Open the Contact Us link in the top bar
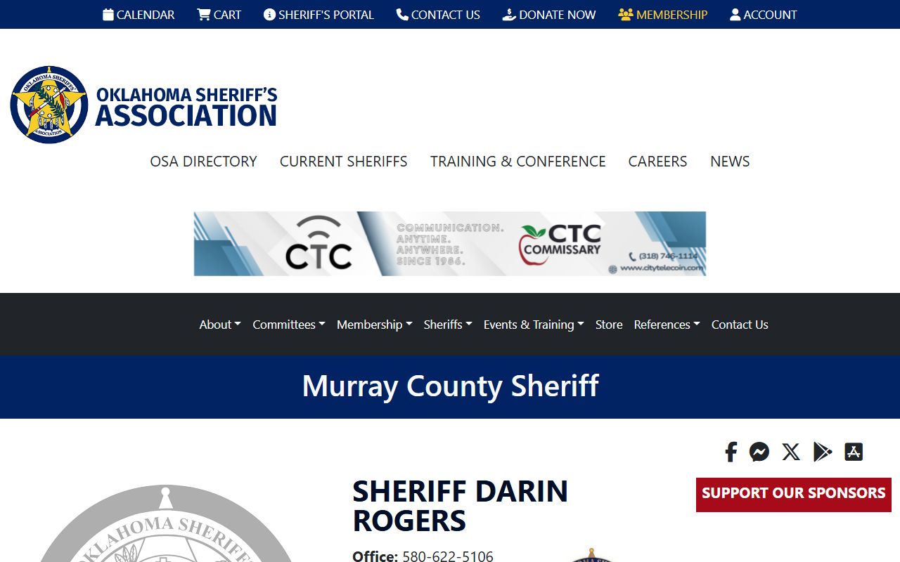This screenshot has width=900, height=562. click(x=438, y=15)
